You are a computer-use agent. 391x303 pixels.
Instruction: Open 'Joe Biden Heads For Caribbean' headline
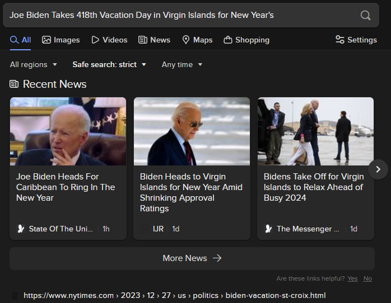point(66,187)
